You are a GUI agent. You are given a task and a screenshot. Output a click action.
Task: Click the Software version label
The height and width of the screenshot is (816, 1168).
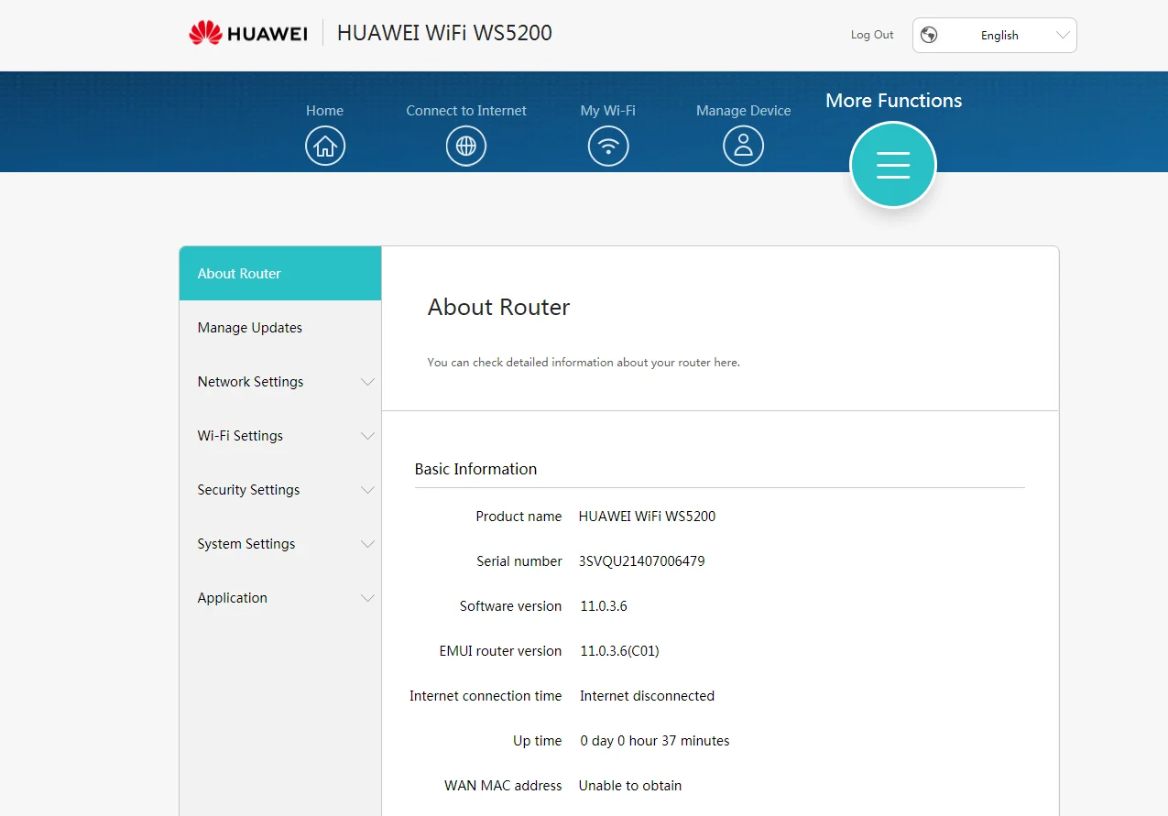tap(510, 606)
